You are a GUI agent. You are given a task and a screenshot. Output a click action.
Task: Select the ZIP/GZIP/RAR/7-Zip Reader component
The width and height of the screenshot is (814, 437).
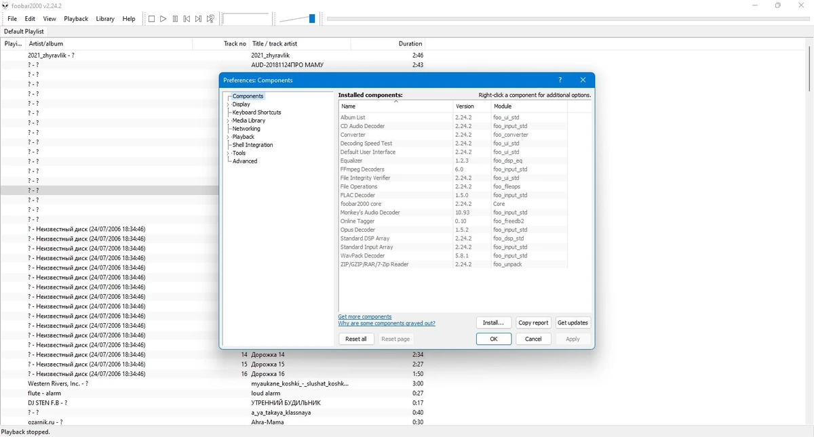point(452,264)
